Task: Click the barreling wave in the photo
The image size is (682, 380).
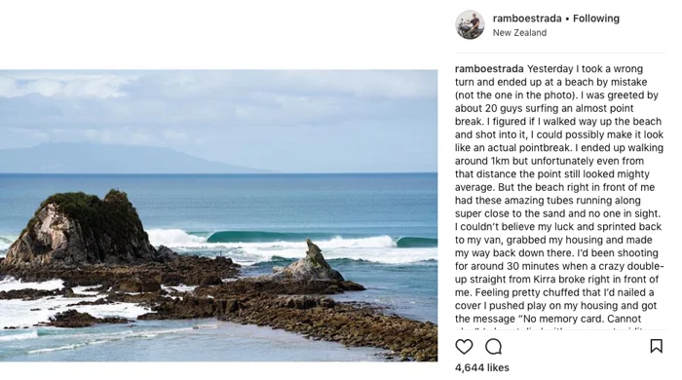Action: (x=300, y=238)
